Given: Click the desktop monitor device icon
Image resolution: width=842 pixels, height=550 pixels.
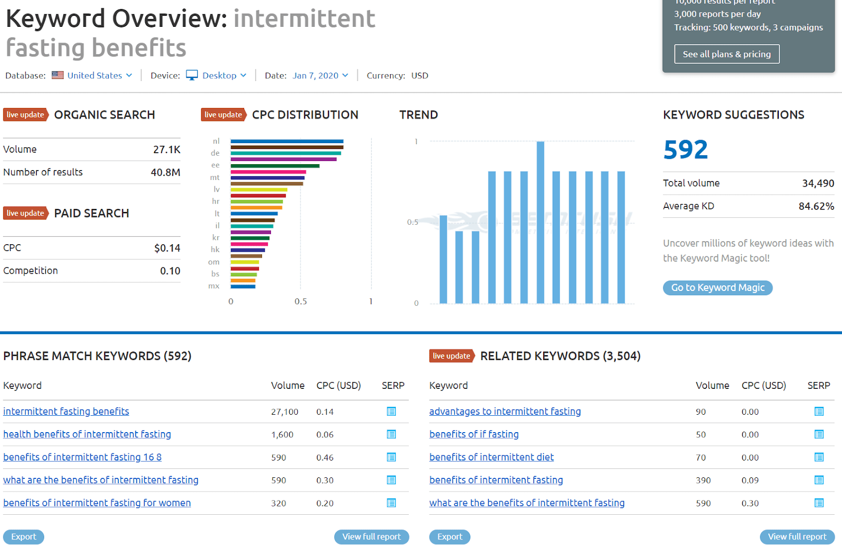Looking at the screenshot, I should [192, 75].
